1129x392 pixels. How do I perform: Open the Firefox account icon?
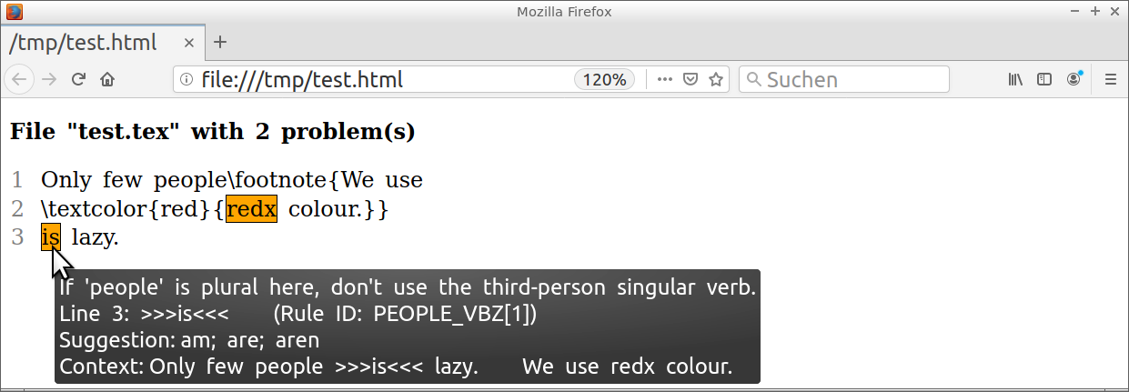(x=1074, y=80)
